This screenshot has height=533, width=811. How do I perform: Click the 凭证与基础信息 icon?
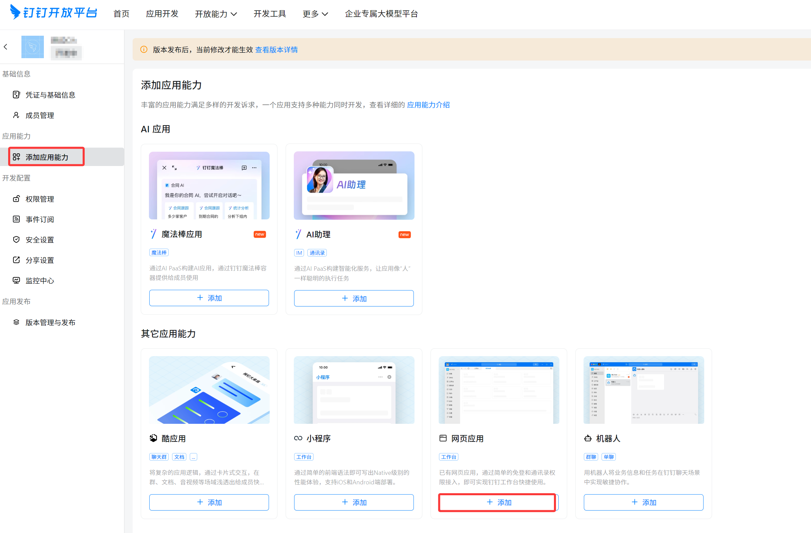tap(16, 95)
